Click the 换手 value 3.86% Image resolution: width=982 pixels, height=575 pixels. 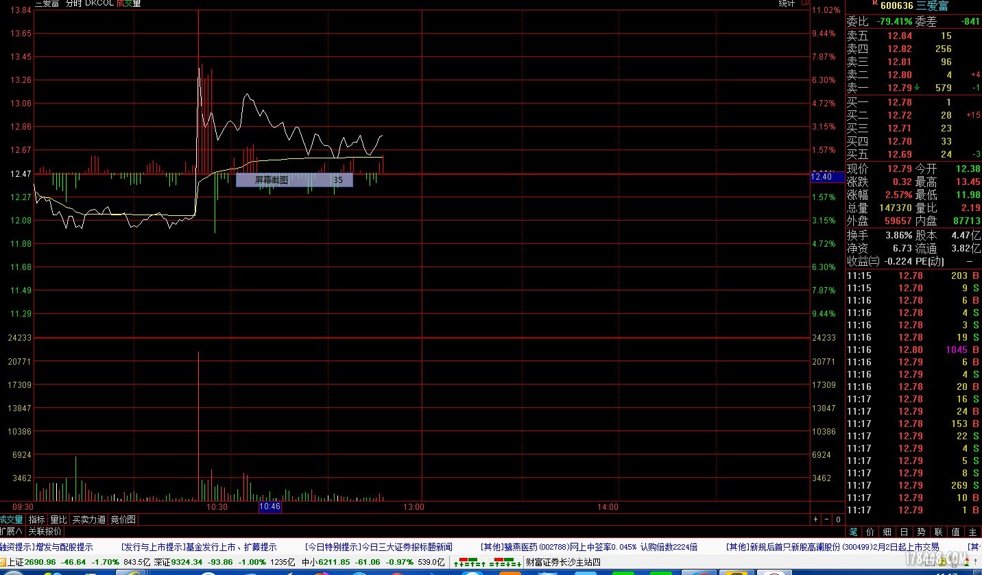(898, 234)
